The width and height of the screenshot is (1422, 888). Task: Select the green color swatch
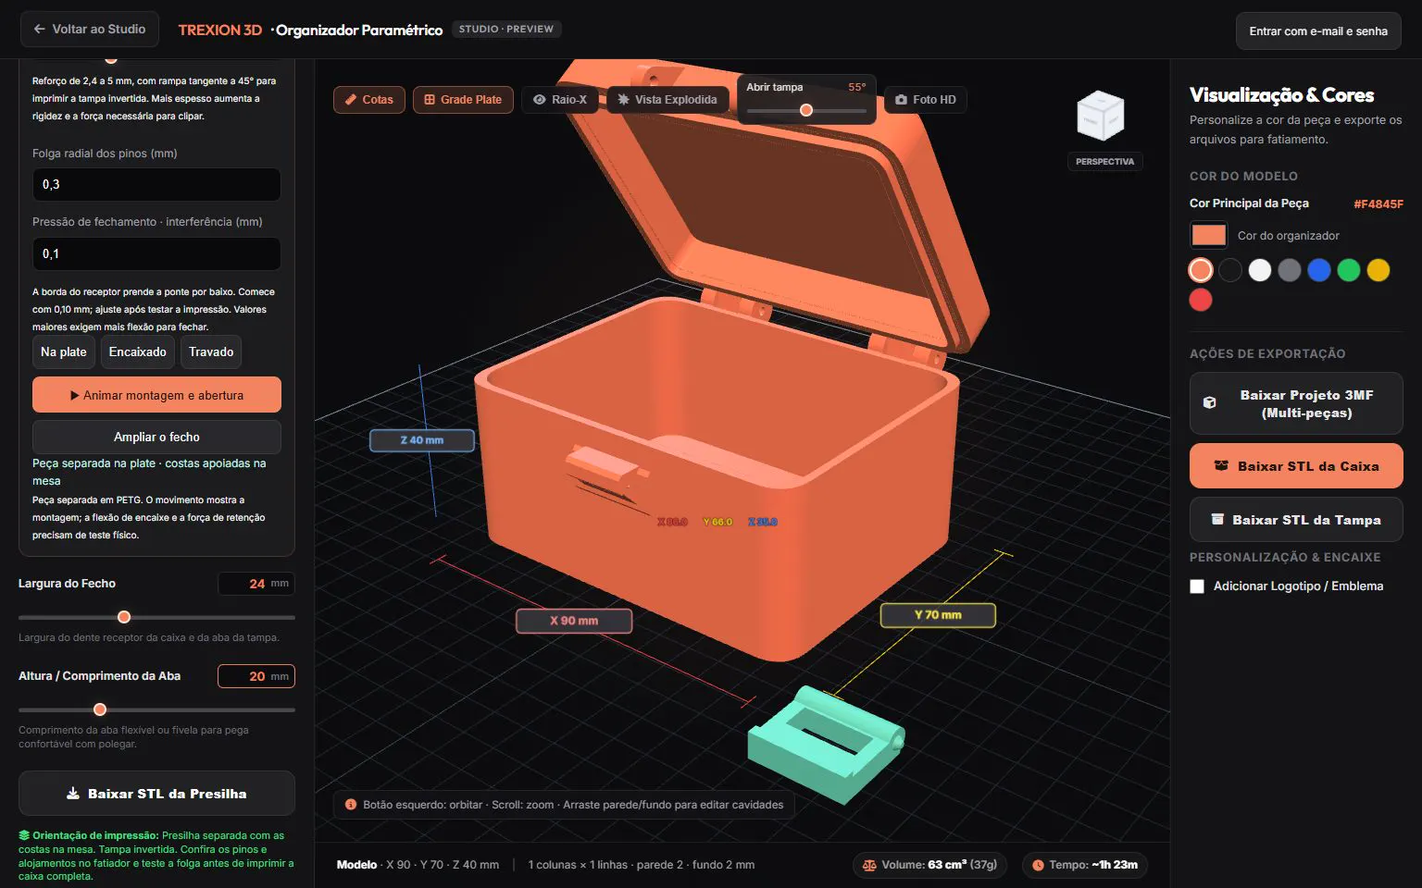tap(1349, 270)
